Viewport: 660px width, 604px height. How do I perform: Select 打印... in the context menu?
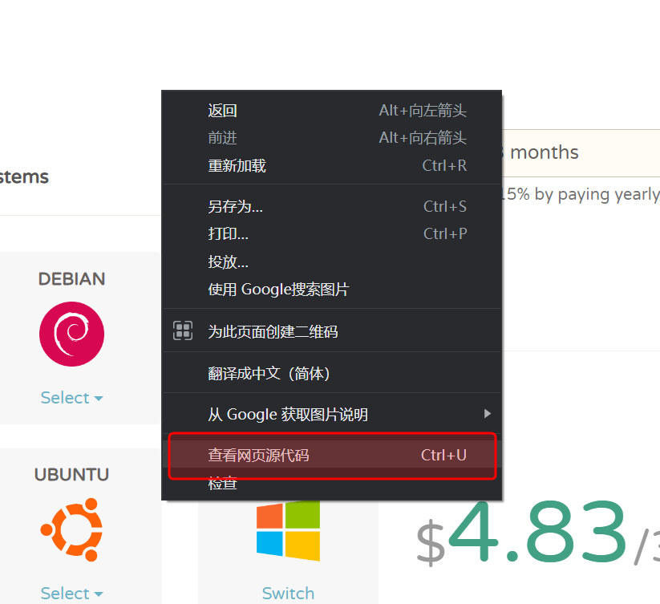coord(228,233)
